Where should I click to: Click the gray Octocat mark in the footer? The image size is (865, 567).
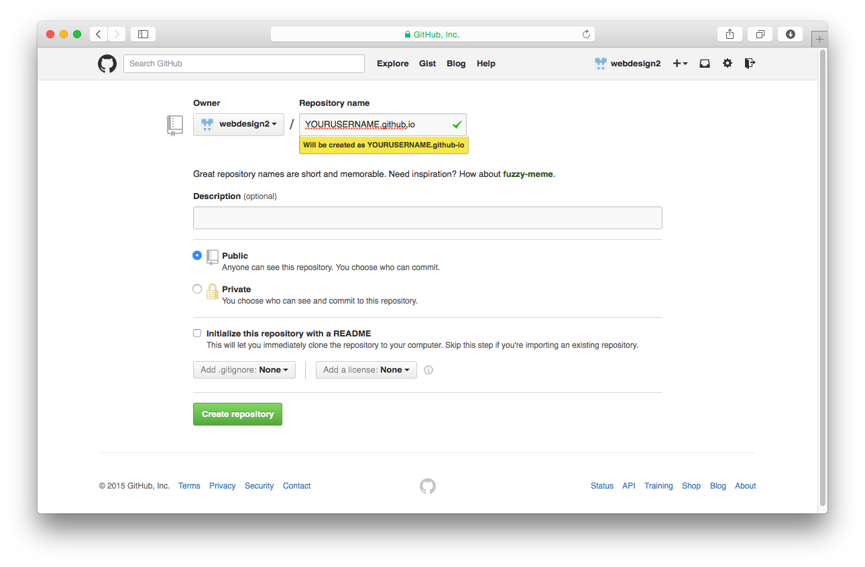428,486
